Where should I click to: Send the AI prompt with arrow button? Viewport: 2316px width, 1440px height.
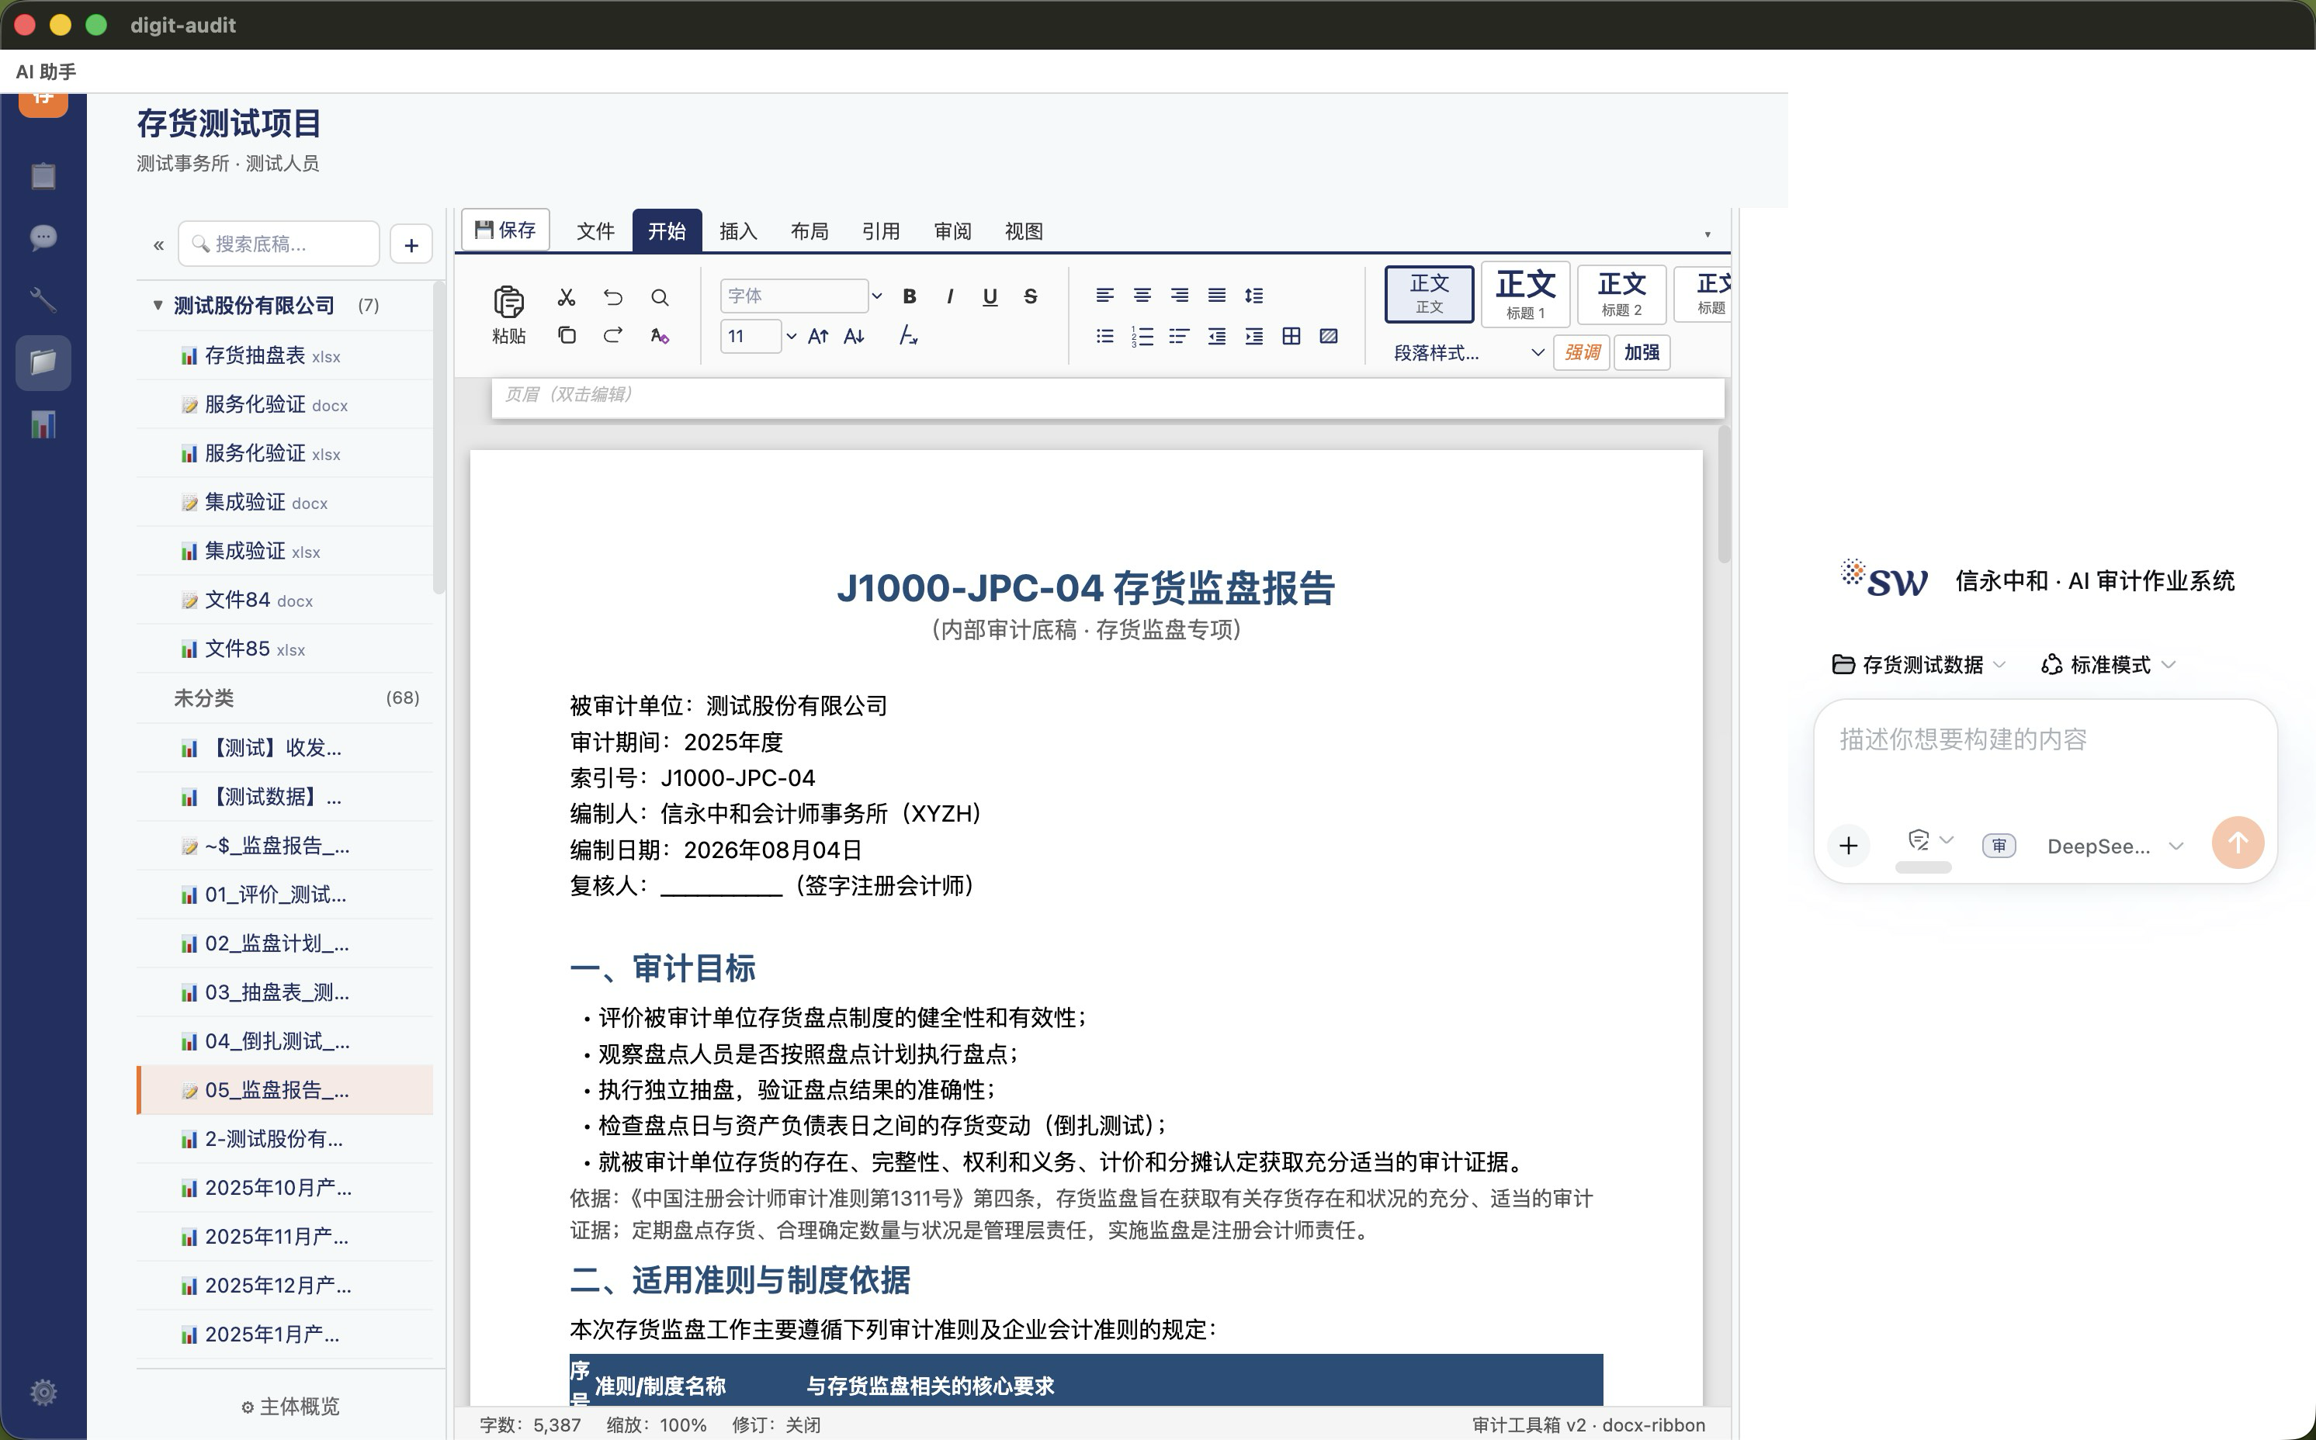(x=2238, y=843)
